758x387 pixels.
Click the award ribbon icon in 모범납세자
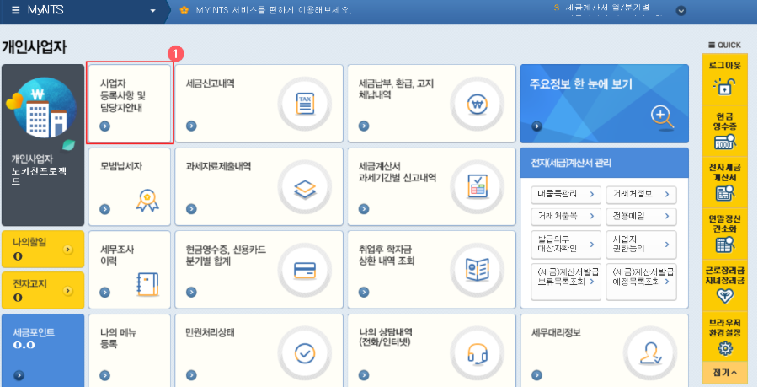point(147,200)
